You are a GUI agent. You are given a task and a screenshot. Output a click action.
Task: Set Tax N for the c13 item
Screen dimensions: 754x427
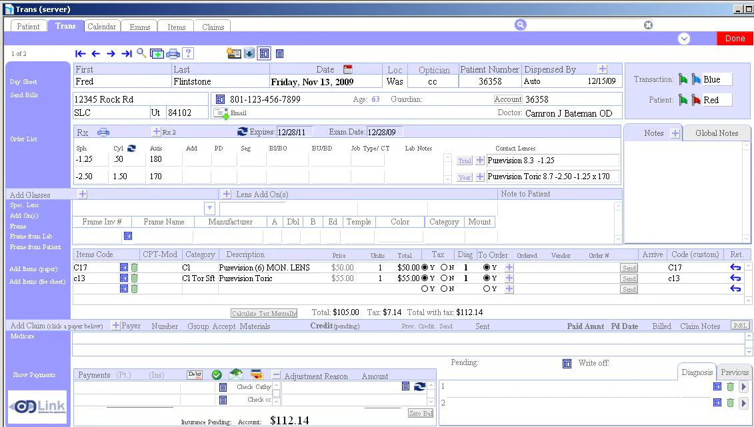444,278
